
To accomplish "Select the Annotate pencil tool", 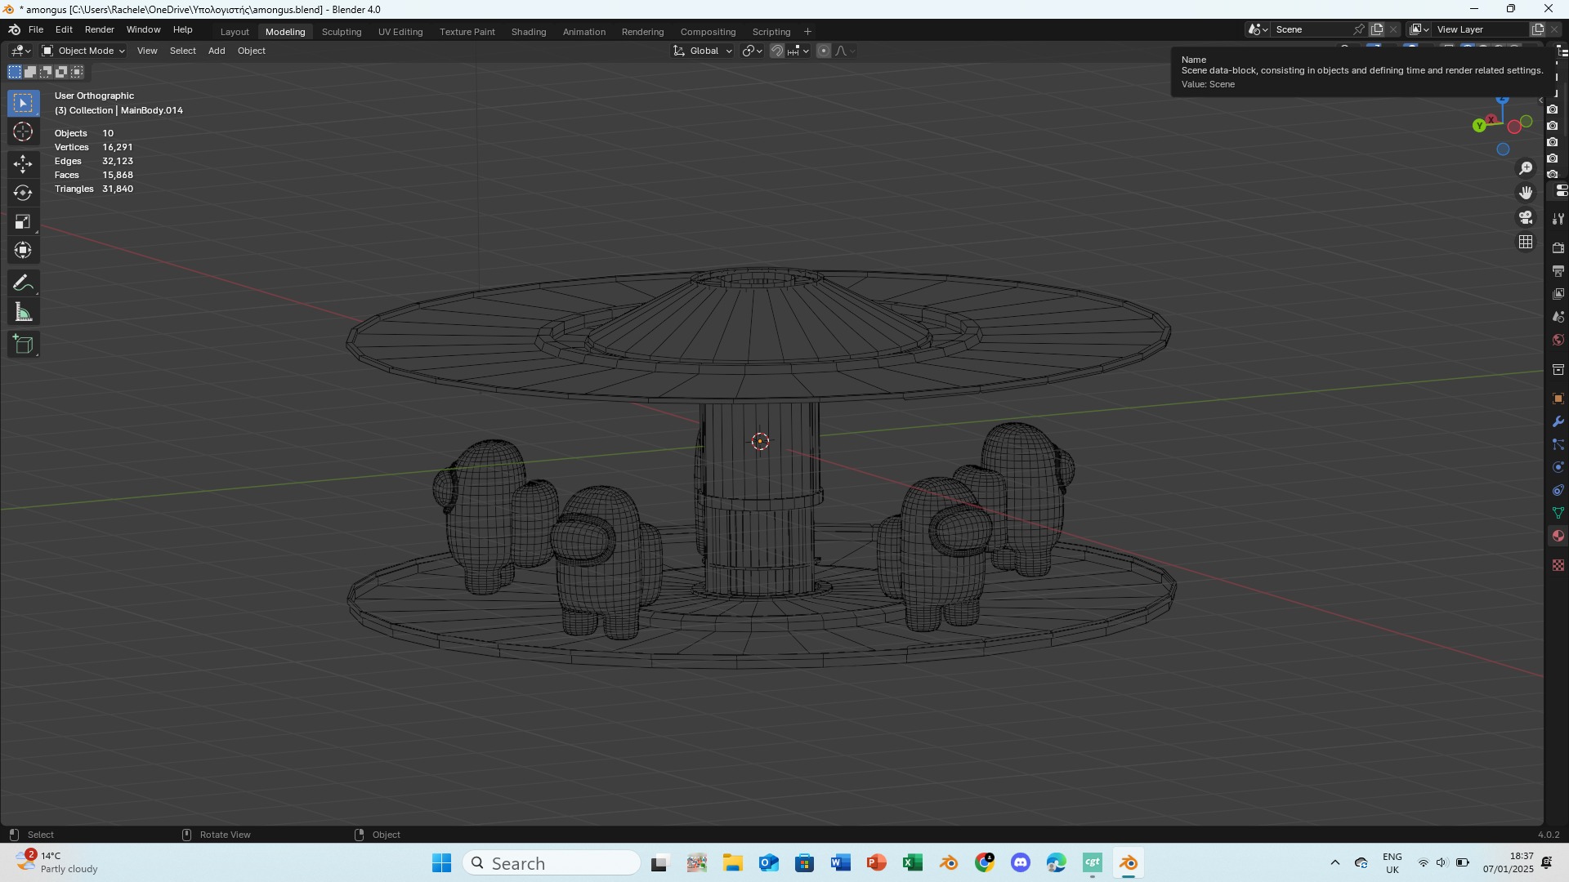I will tap(23, 283).
